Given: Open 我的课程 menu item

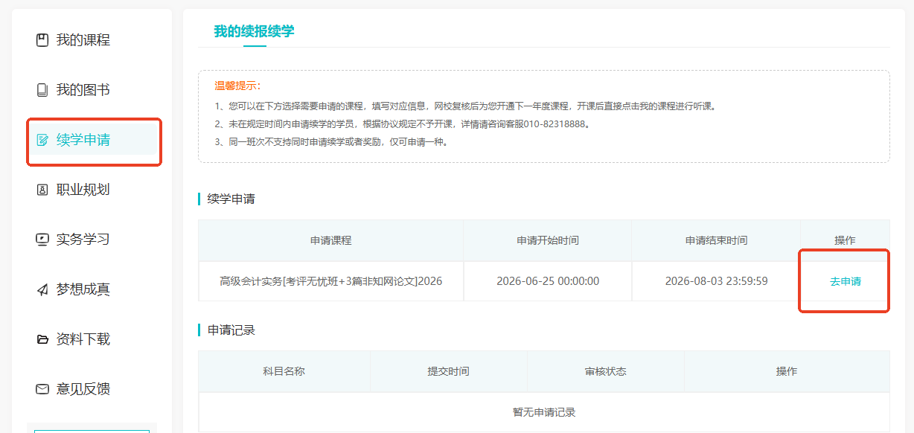Looking at the screenshot, I should 83,40.
